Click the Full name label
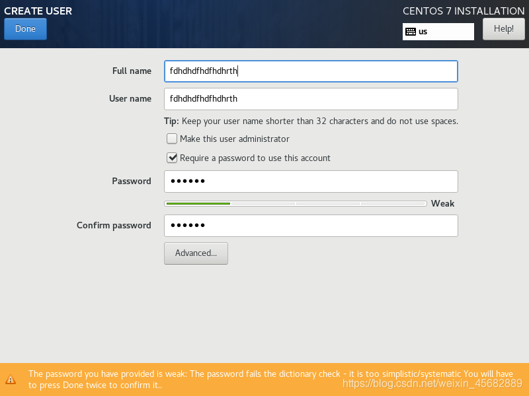 132,71
